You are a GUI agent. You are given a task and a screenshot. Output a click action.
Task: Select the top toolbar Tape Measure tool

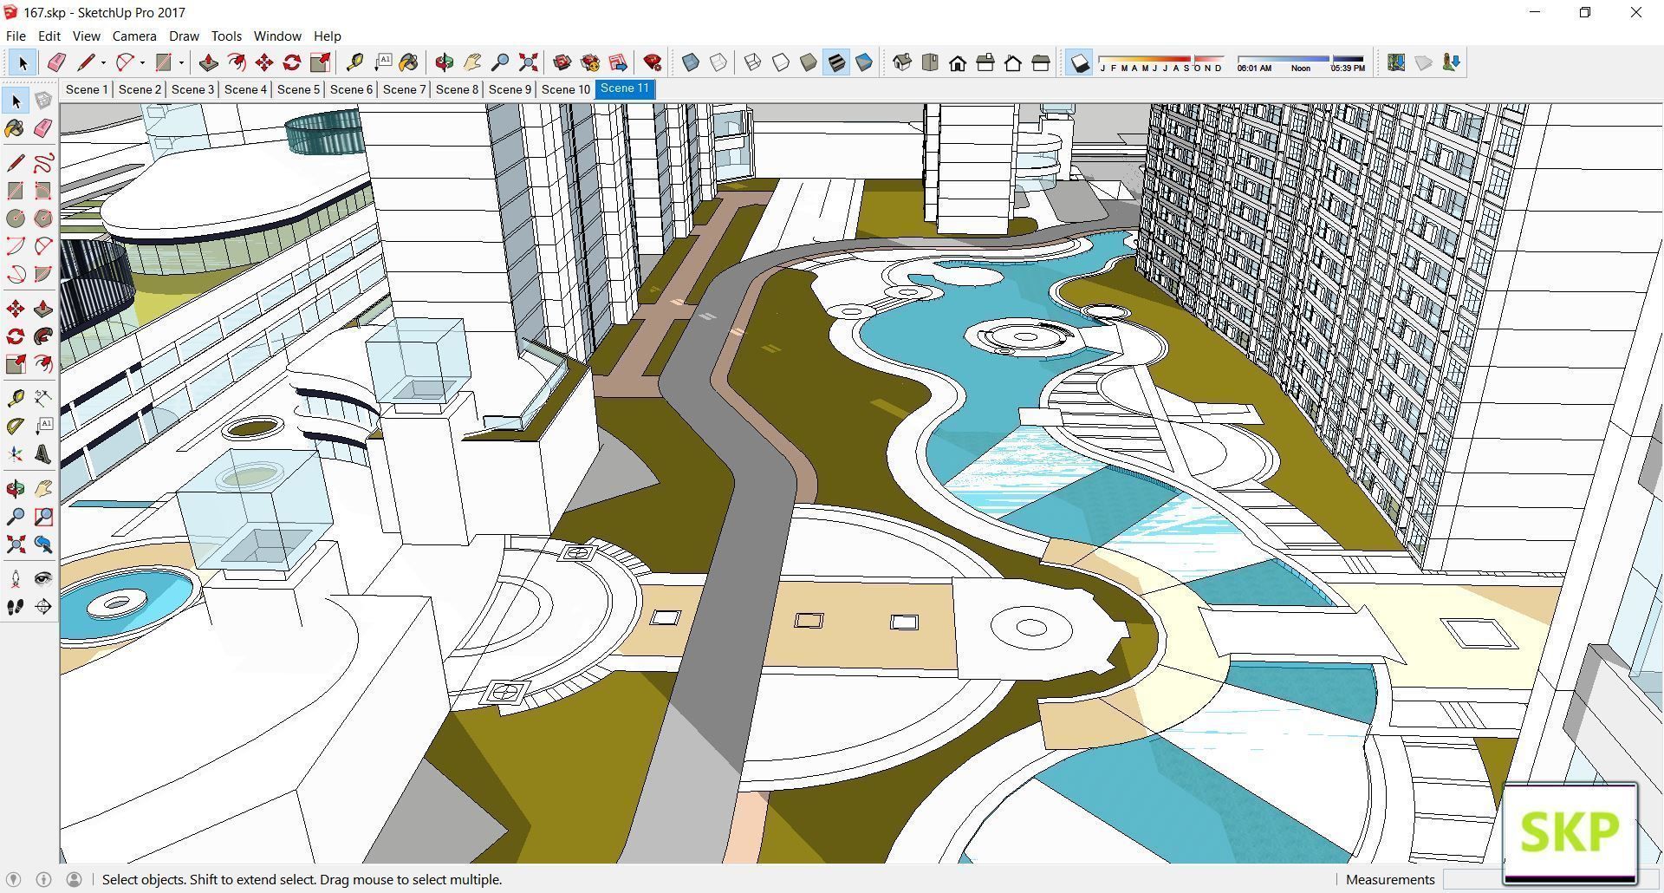pyautogui.click(x=354, y=62)
